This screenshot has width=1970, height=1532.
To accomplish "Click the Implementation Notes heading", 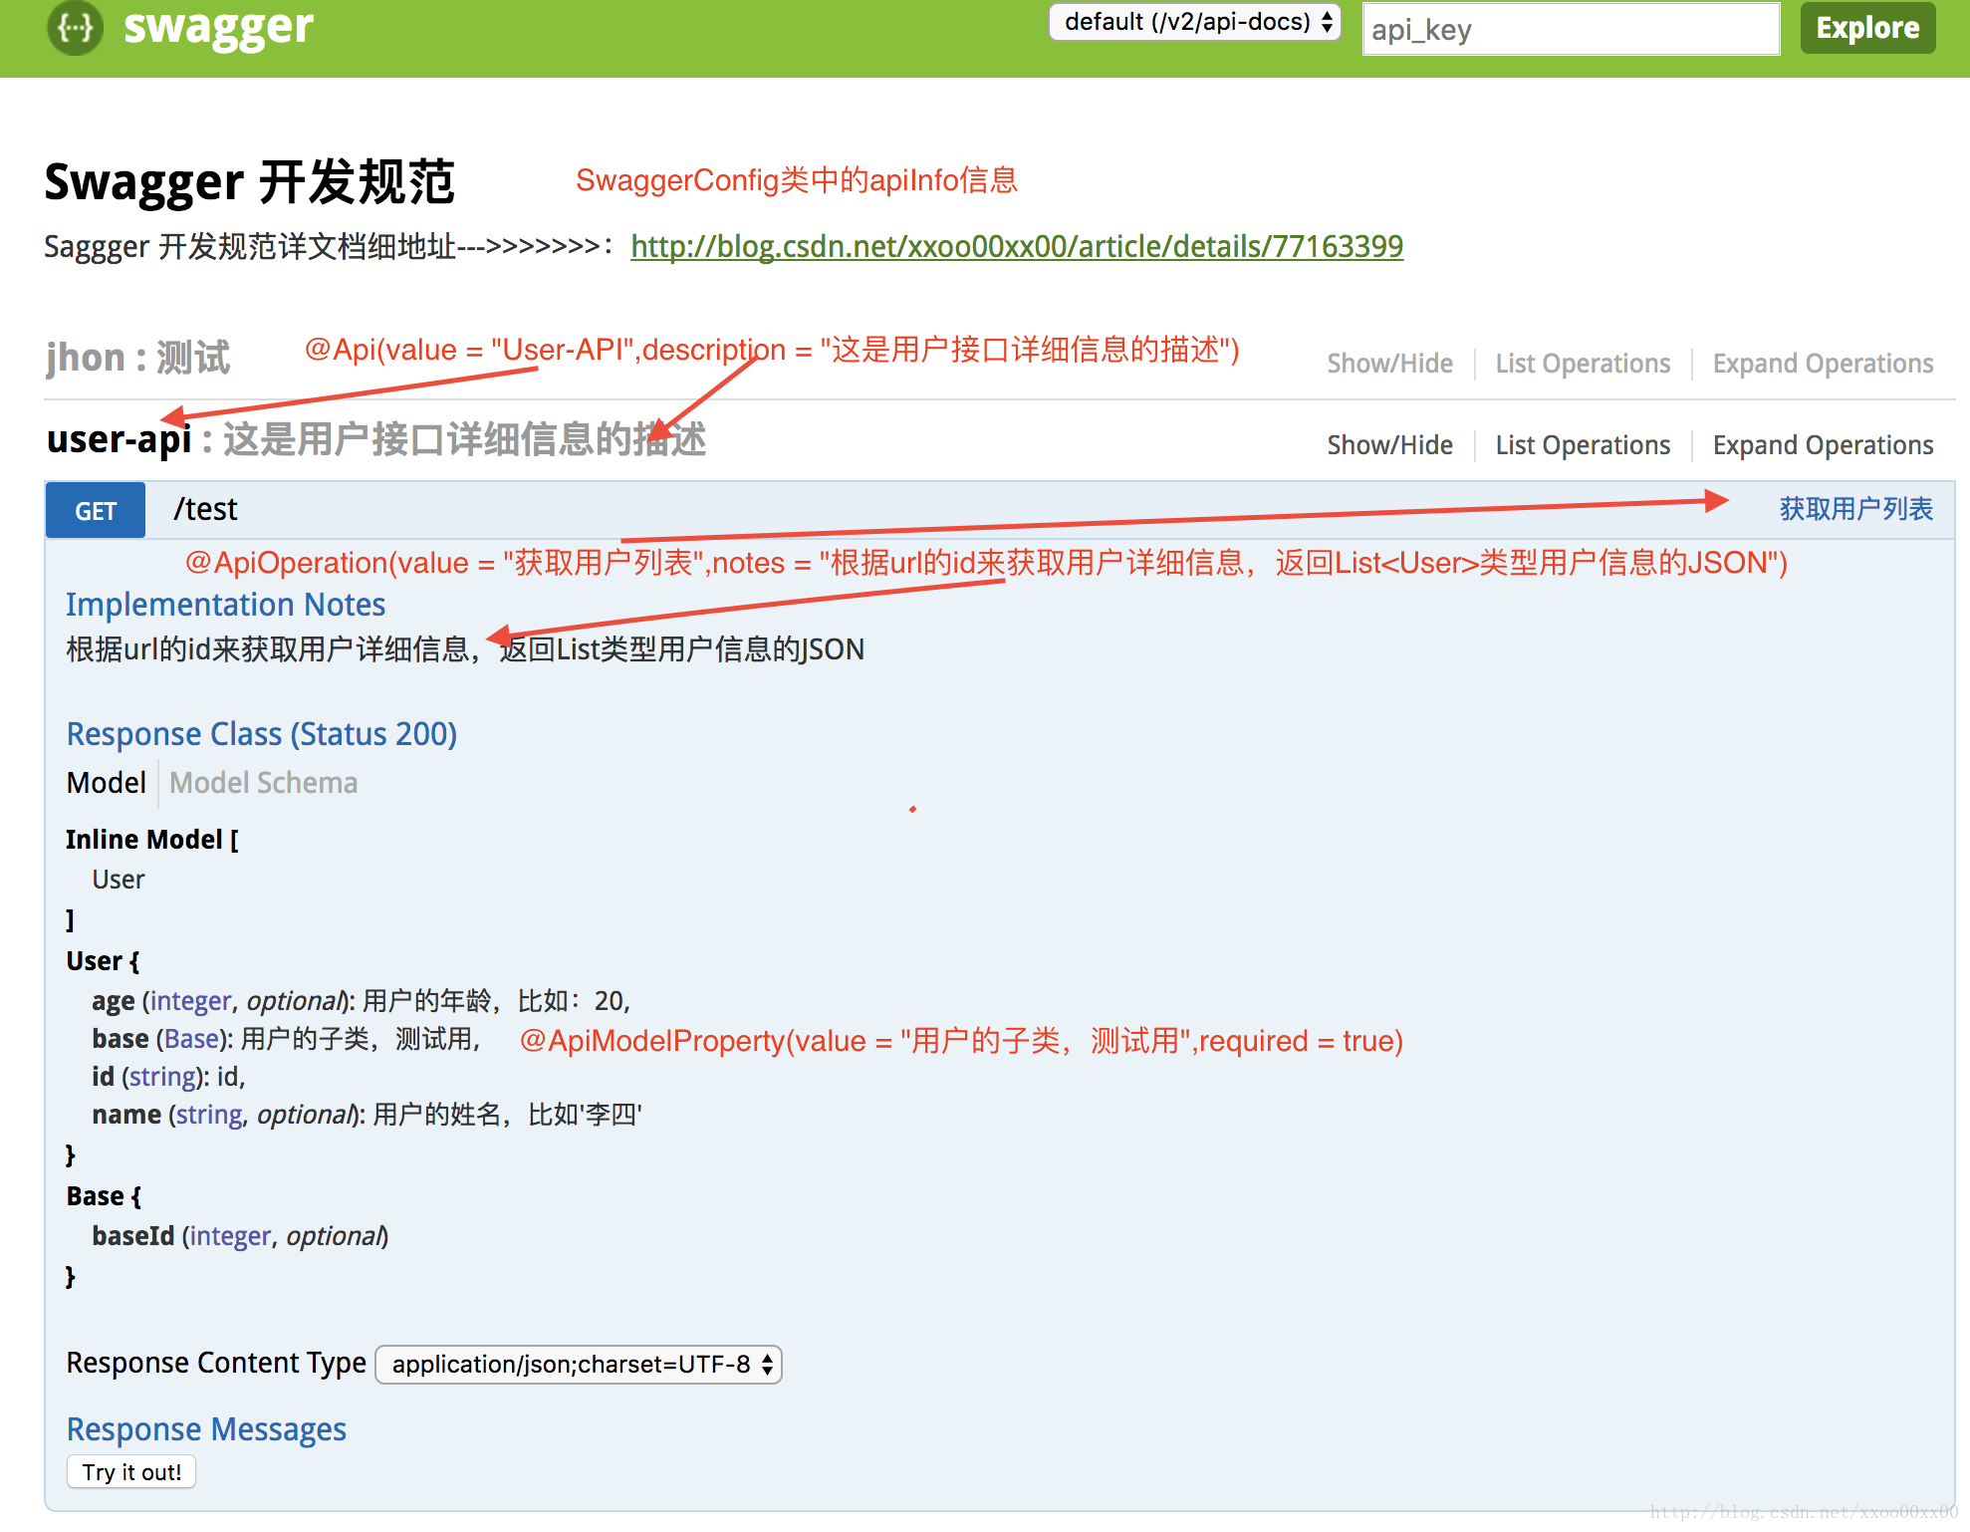I will click(225, 605).
